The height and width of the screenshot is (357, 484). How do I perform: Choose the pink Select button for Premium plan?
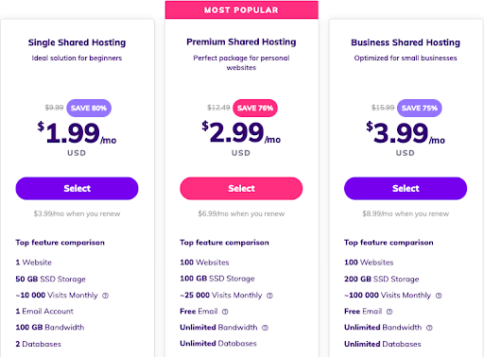(x=241, y=188)
